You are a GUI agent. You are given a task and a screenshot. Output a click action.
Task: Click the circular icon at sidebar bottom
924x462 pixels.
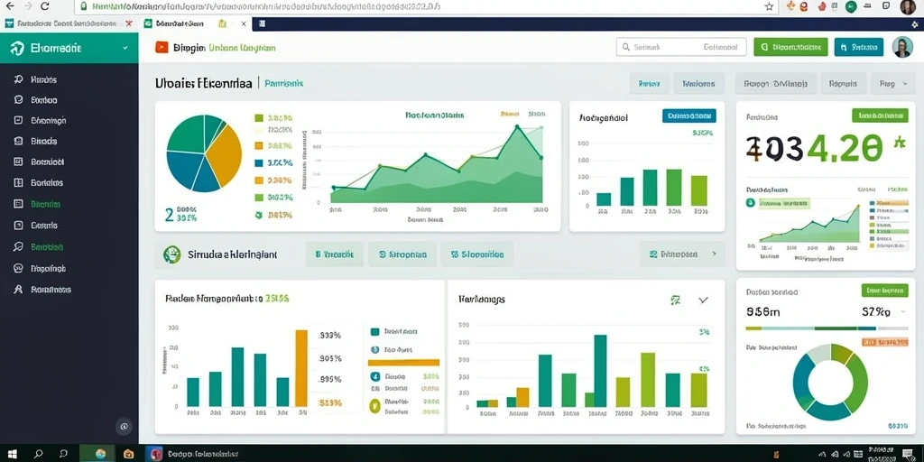coord(124,427)
